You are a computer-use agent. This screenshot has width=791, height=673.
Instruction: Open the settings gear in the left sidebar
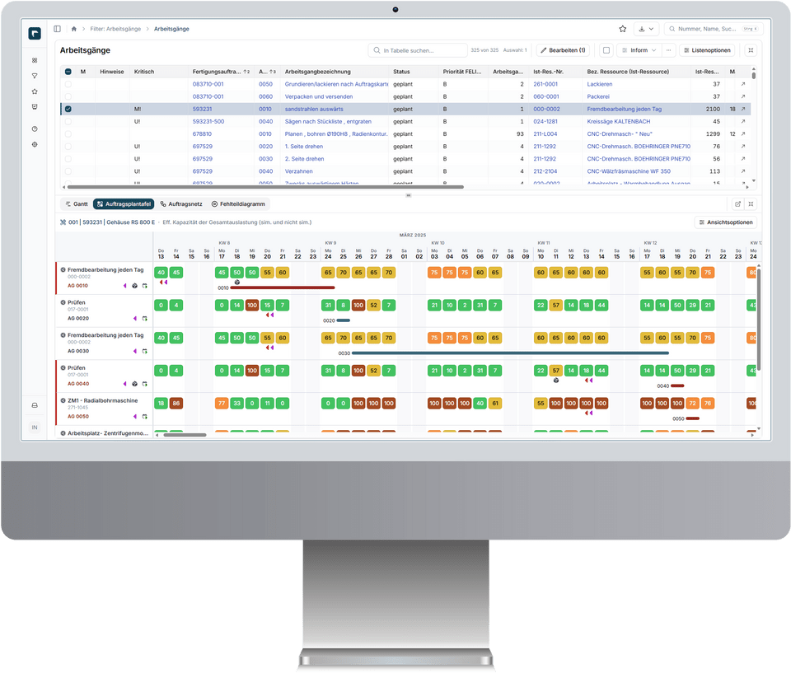pyautogui.click(x=35, y=144)
